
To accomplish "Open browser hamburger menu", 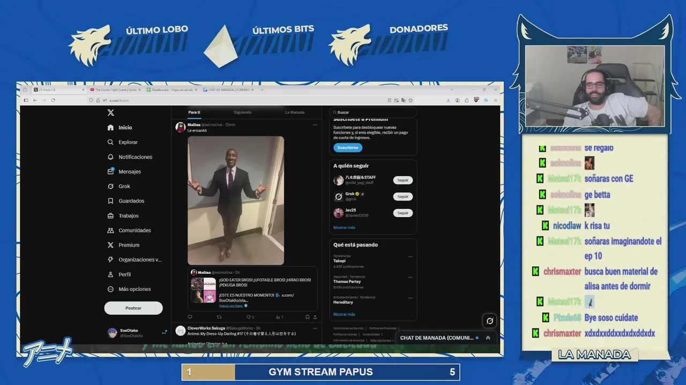I will [x=496, y=100].
